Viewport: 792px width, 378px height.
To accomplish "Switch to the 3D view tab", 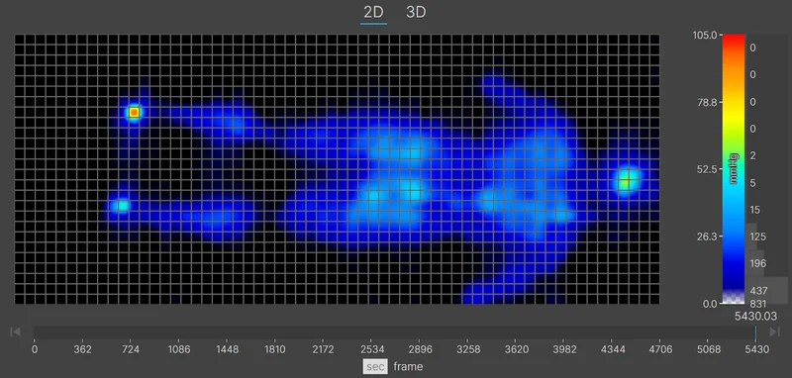I will (416, 12).
